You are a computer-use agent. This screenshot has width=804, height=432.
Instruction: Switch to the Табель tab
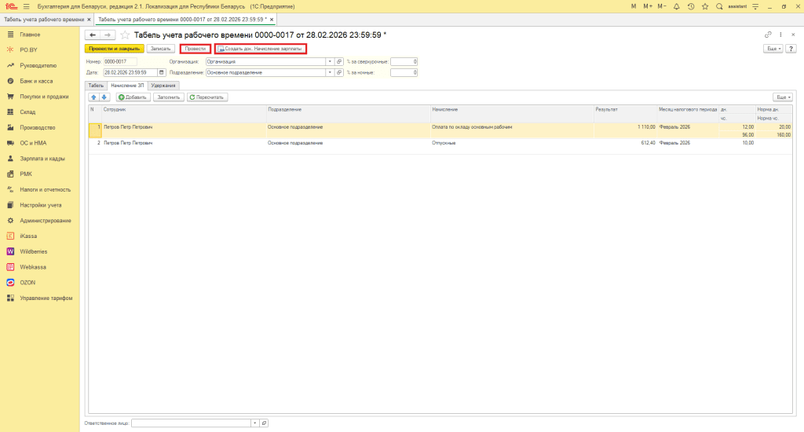(96, 85)
